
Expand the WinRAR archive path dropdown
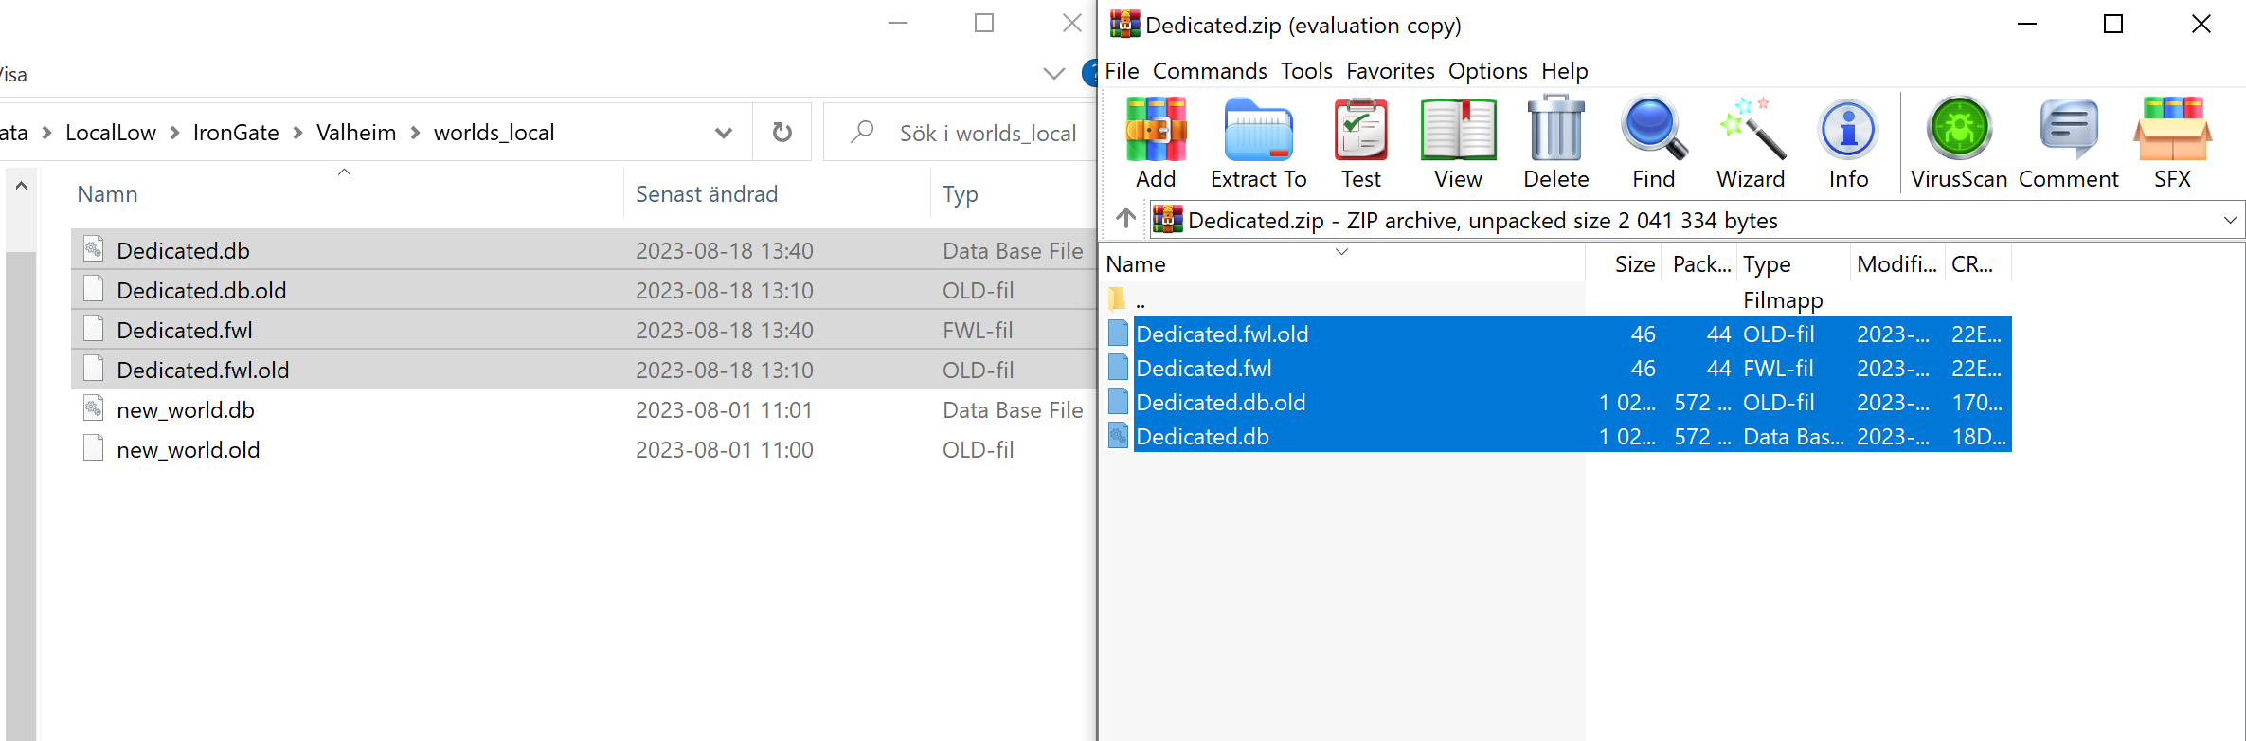point(2230,220)
